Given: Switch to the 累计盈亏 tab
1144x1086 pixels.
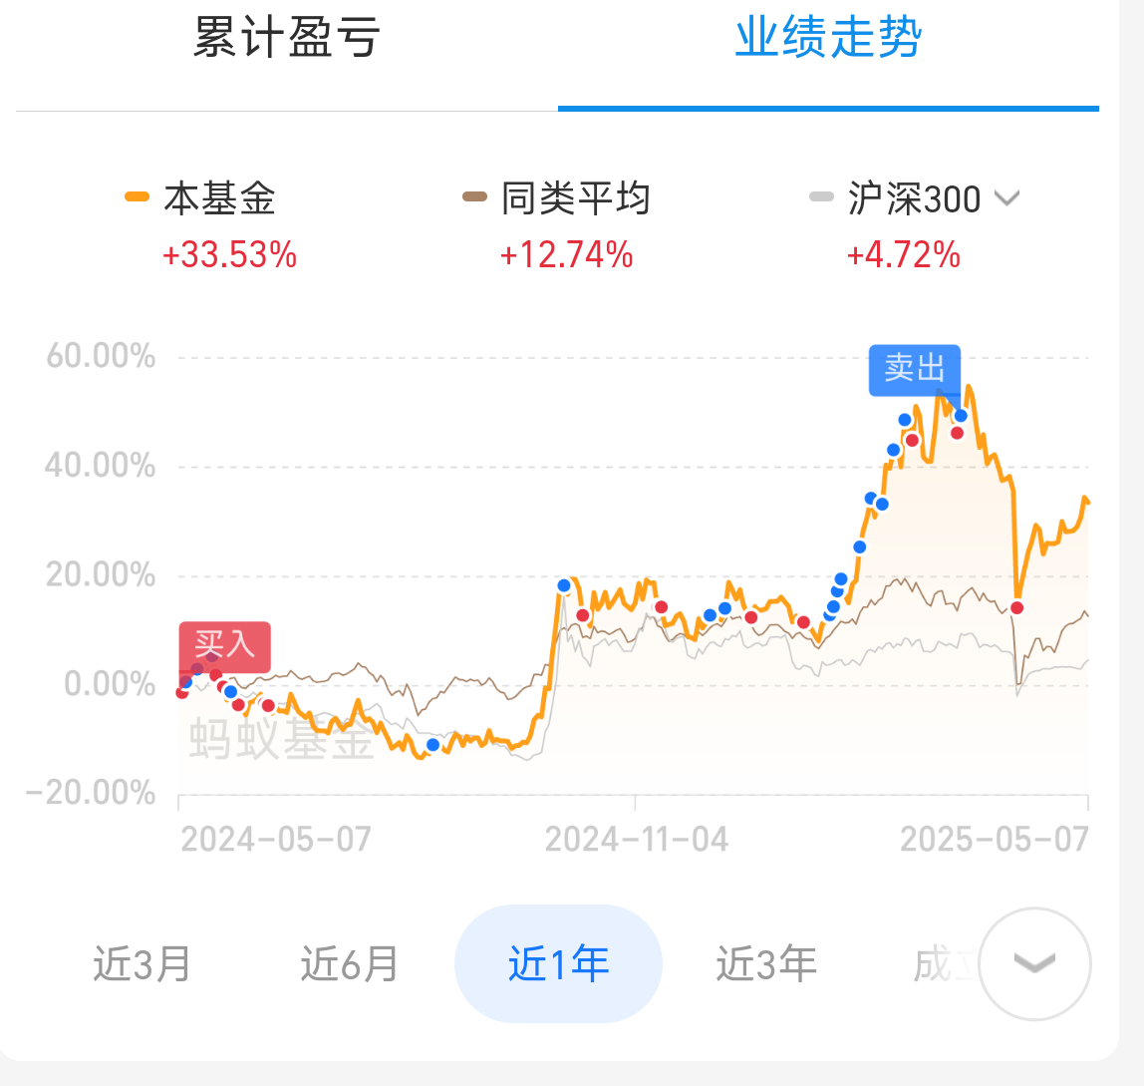Looking at the screenshot, I should [x=286, y=38].
